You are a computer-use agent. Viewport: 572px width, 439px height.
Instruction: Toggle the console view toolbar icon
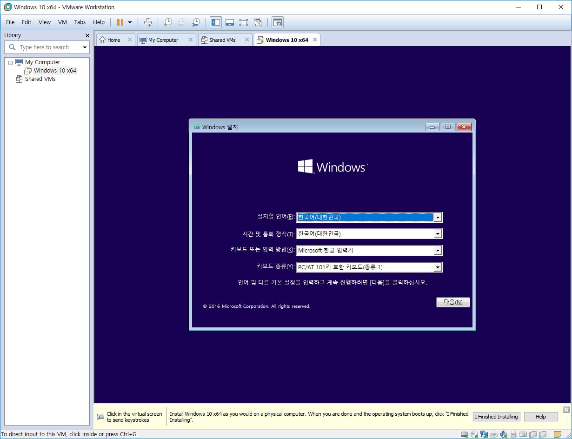(278, 22)
